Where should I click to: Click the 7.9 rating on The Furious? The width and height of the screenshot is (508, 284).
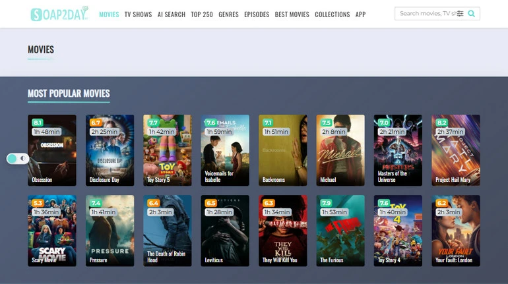(326, 203)
